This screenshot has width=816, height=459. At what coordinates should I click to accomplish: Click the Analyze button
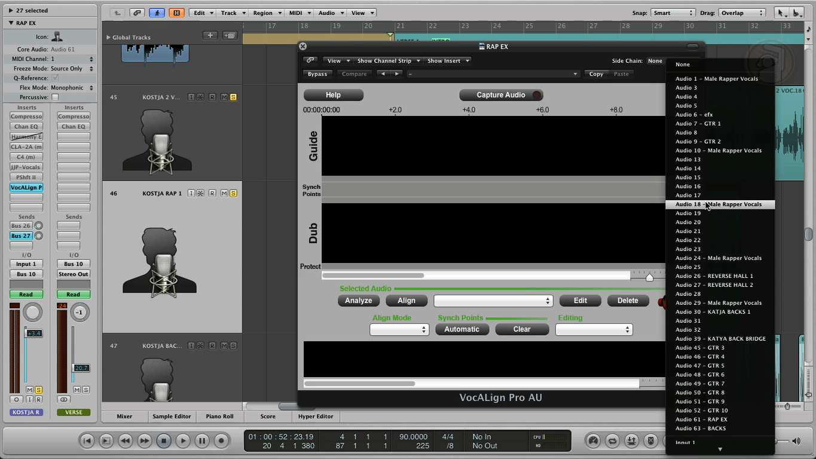(358, 301)
